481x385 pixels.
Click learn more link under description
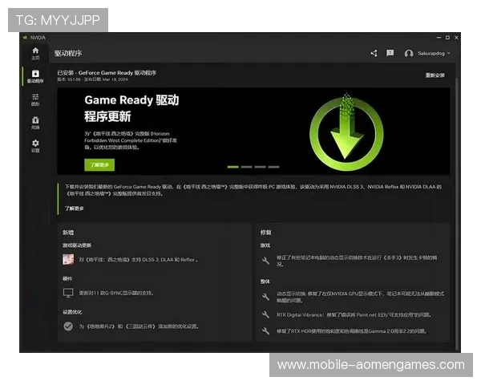75,209
